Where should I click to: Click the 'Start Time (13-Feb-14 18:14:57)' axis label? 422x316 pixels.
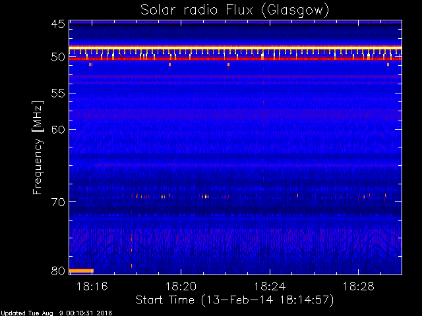(235, 300)
